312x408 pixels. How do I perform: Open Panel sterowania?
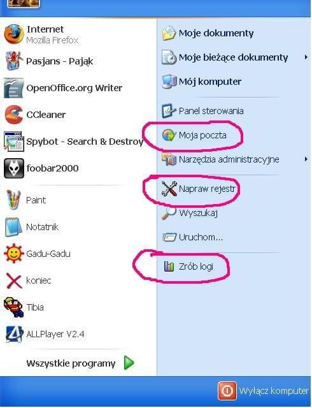[202, 111]
